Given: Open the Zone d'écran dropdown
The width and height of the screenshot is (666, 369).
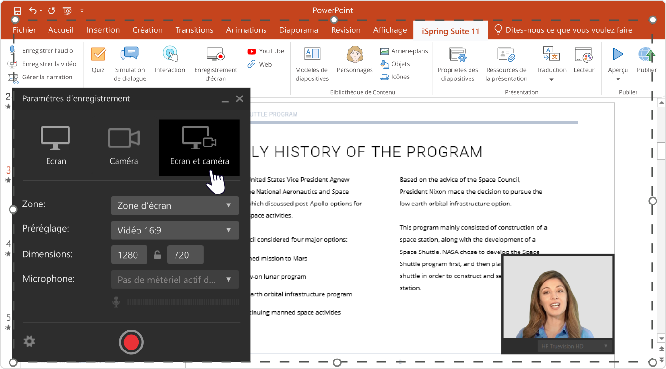Looking at the screenshot, I should pos(175,206).
